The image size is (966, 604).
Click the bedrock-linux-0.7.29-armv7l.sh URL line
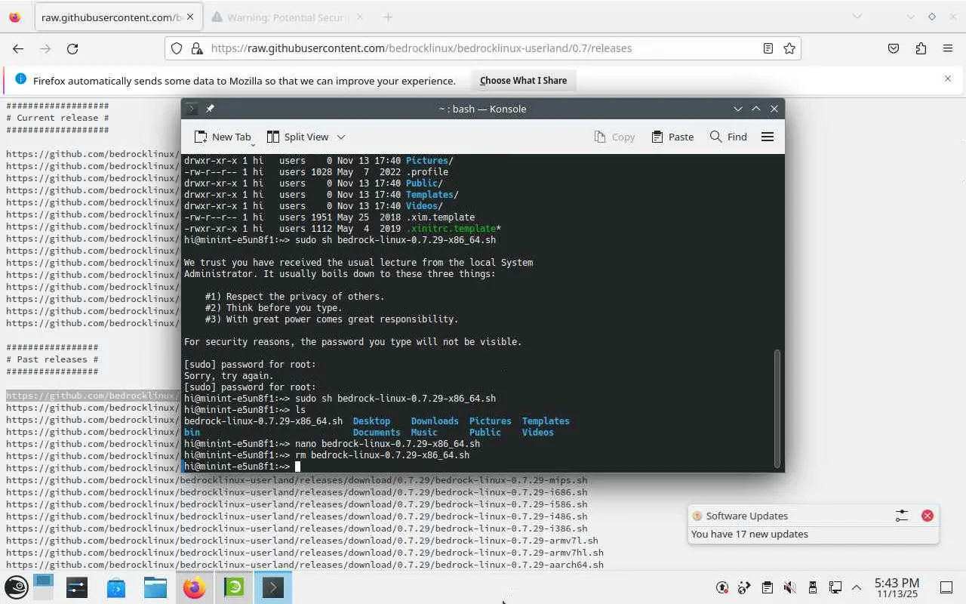pyautogui.click(x=302, y=541)
